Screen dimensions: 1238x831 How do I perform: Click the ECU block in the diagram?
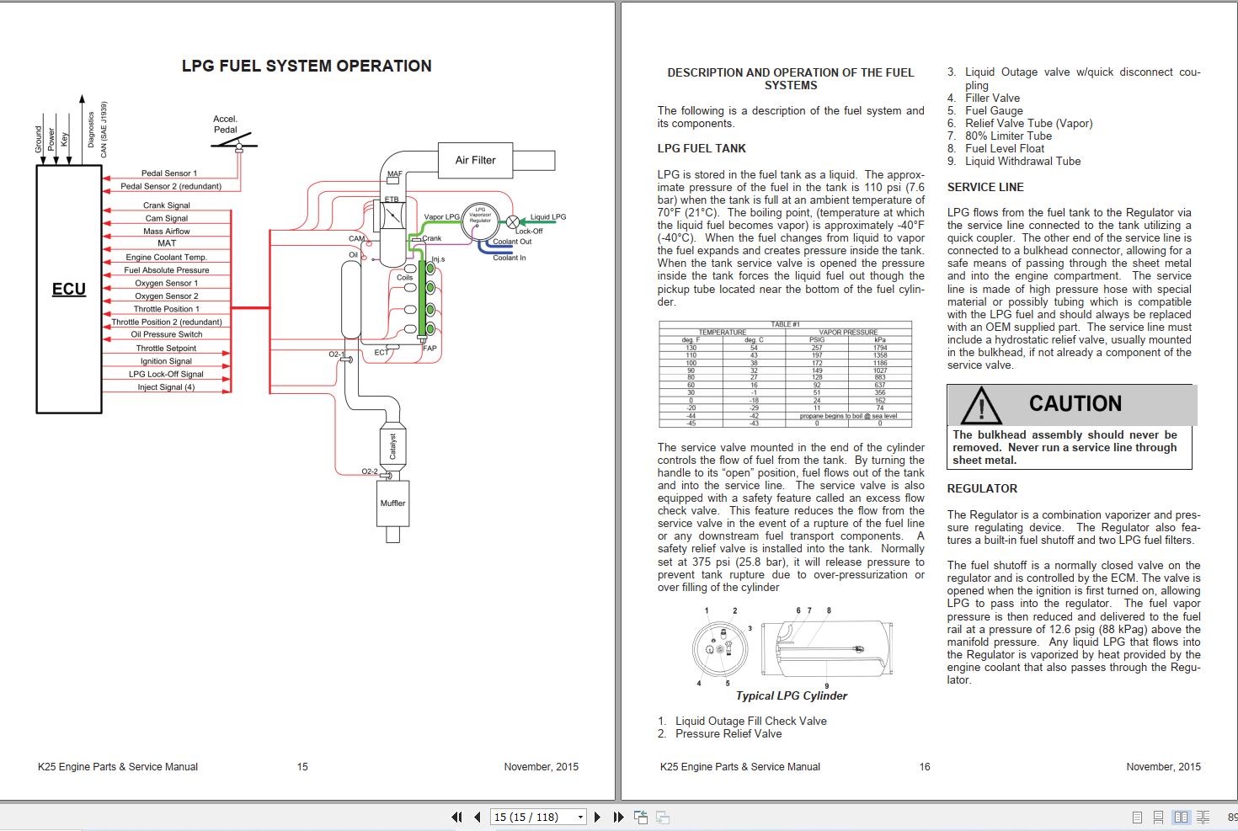coord(67,289)
